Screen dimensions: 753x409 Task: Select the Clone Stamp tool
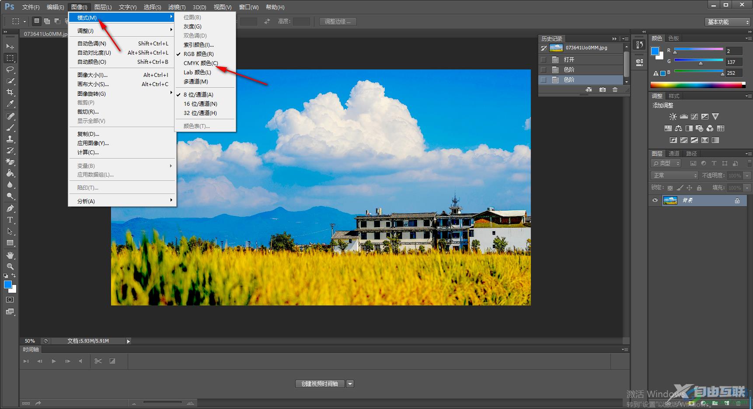(10, 139)
